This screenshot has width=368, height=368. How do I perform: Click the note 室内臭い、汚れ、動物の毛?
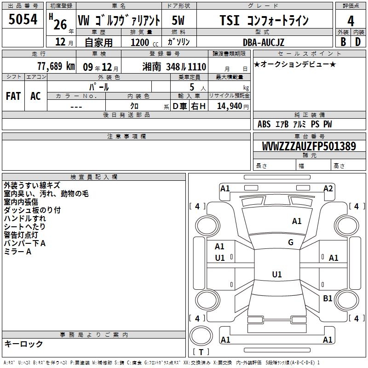point(46,194)
